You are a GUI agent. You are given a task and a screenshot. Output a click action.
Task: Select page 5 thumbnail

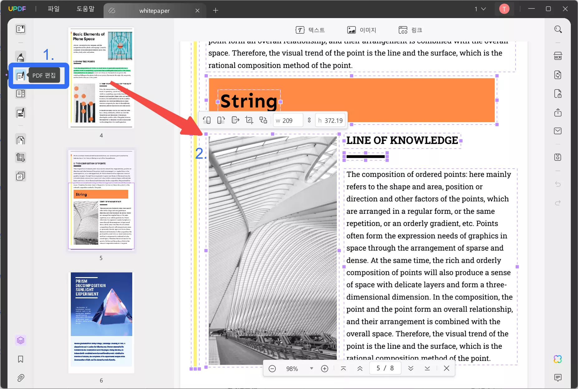[x=101, y=200]
